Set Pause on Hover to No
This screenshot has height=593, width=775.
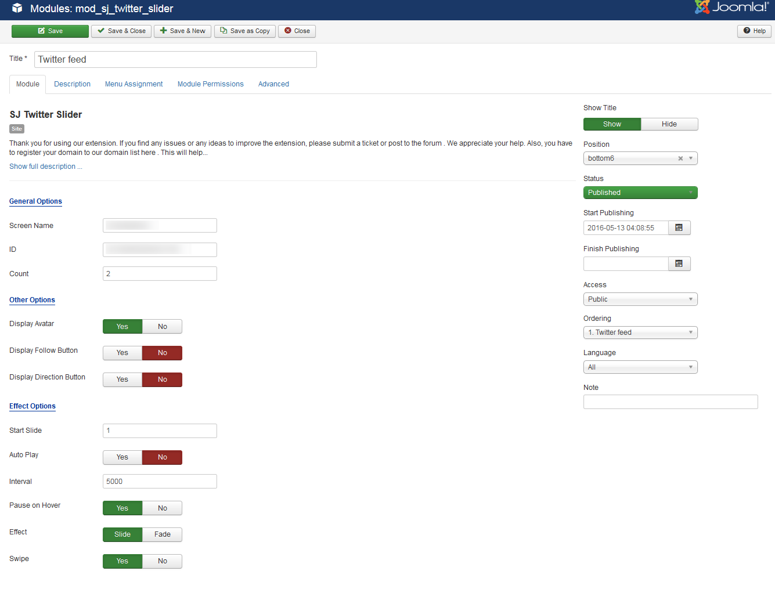[163, 508]
